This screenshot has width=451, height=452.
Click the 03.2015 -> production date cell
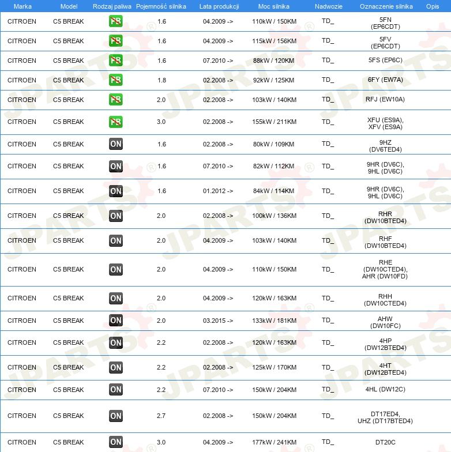(218, 321)
